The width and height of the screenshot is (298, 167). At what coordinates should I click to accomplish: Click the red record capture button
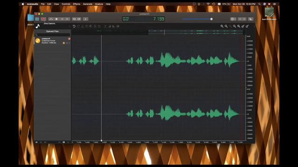[x=43, y=19]
